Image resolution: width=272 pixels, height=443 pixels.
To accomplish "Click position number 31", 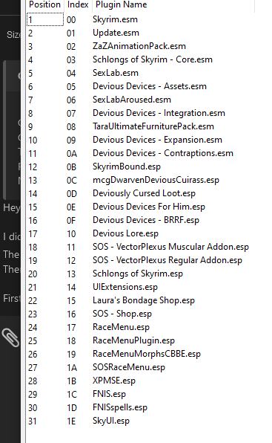I will 33,421.
